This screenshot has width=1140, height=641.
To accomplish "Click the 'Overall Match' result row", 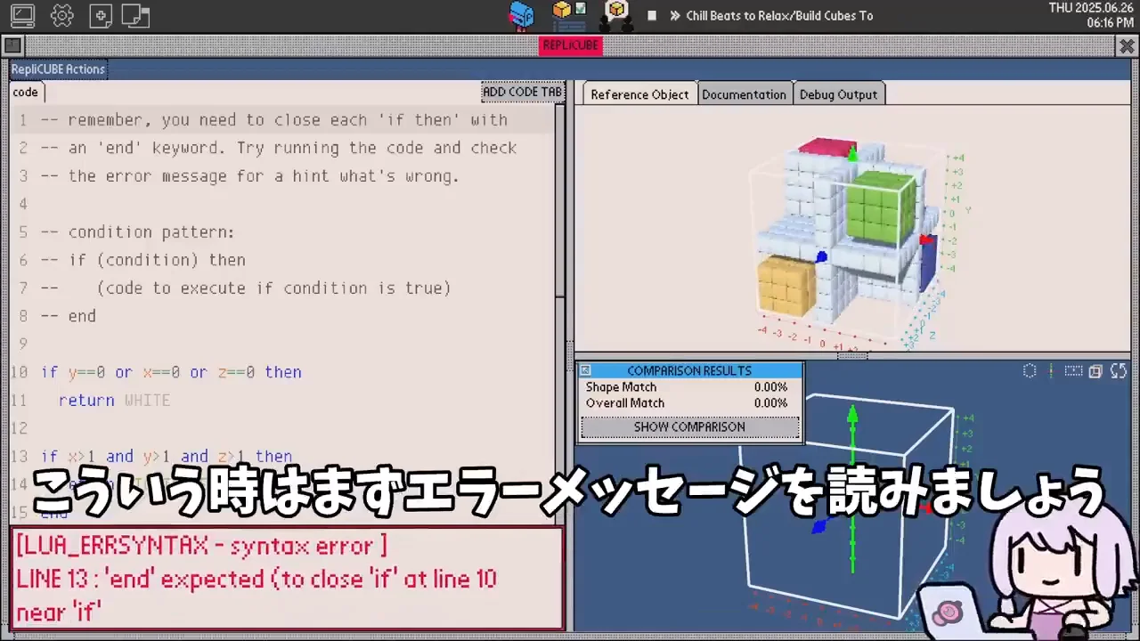I will coord(688,403).
